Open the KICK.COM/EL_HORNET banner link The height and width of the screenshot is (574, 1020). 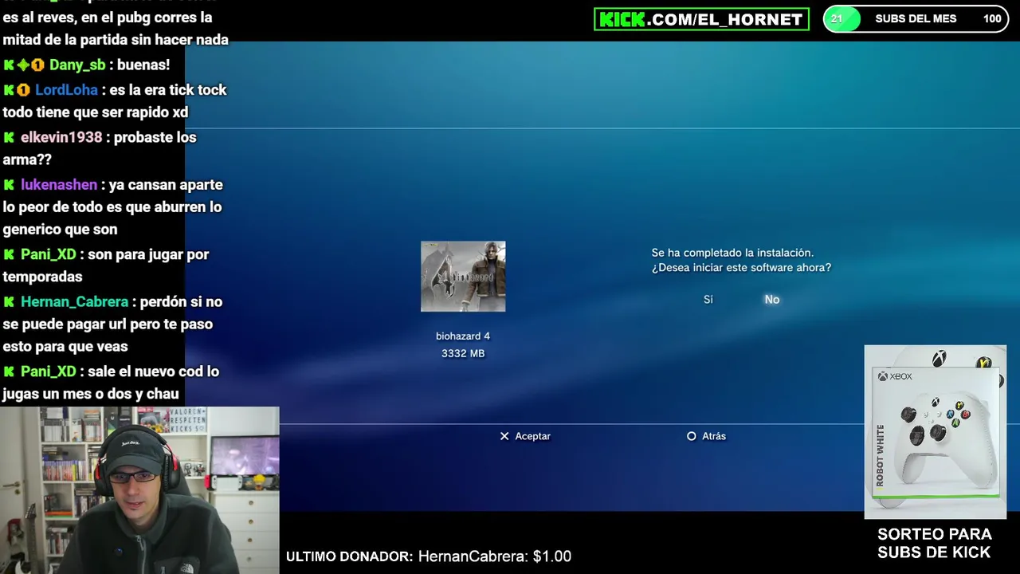[701, 19]
